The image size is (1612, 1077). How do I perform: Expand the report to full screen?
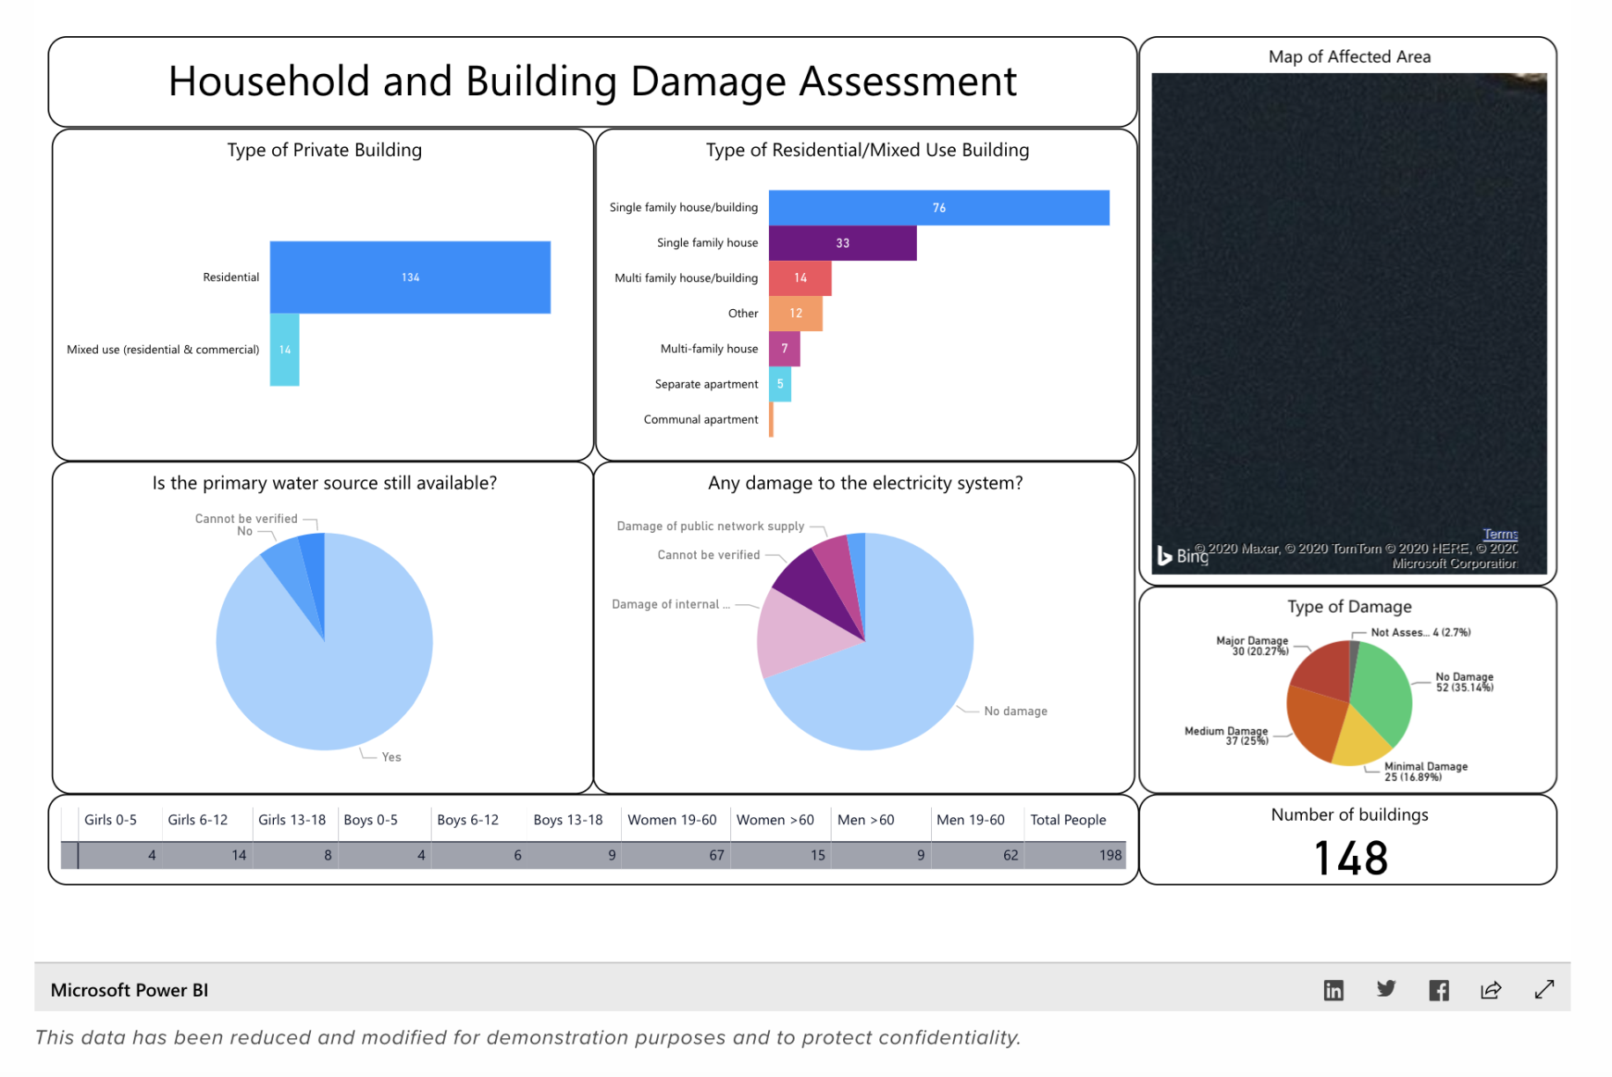1544,989
